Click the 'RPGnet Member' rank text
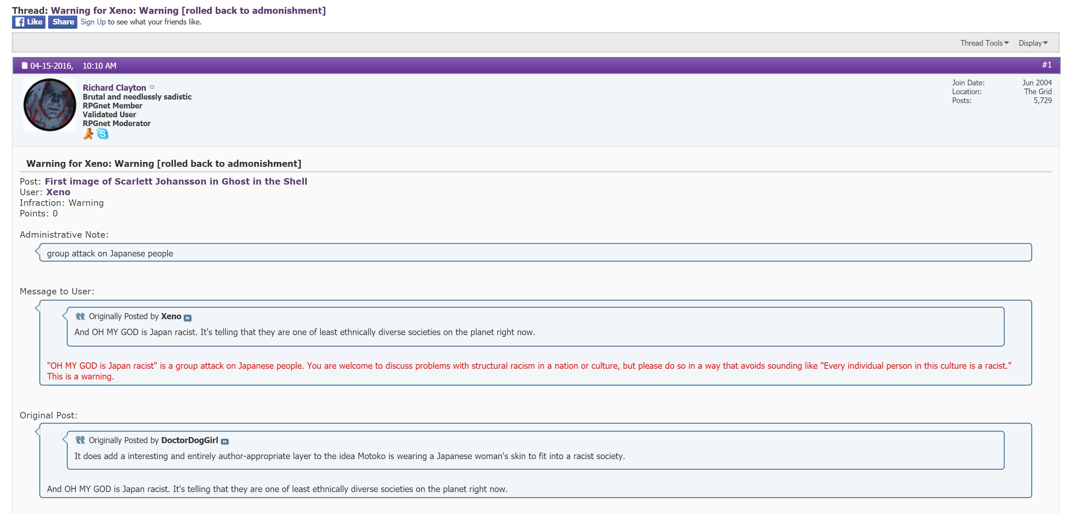The height and width of the screenshot is (514, 1066). (113, 106)
